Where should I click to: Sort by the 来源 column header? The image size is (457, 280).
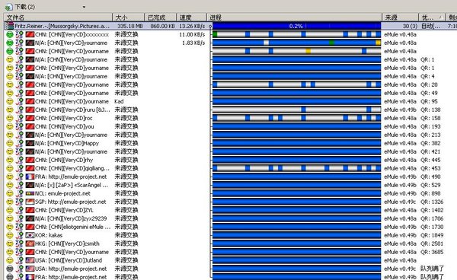(400, 17)
